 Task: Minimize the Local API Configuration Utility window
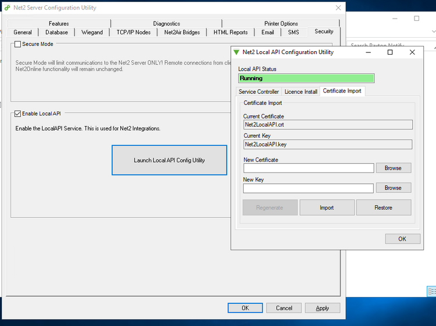pos(369,52)
